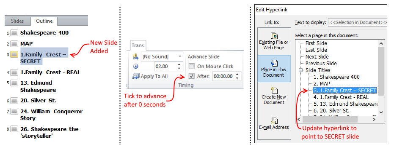Viewport: 394px width, 155px height.
Task: Collapse the Slide Titles tree node
Action: point(300,70)
